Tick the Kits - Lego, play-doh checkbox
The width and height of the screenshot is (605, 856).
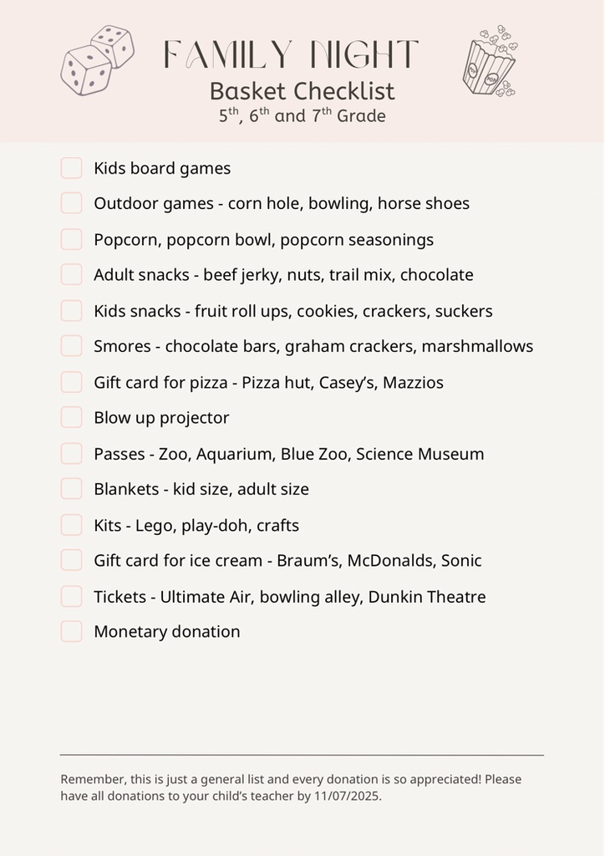(x=71, y=525)
